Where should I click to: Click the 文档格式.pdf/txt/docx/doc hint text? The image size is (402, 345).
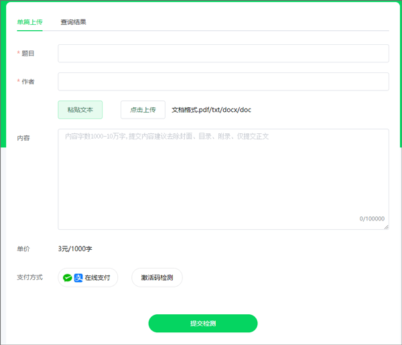[212, 110]
